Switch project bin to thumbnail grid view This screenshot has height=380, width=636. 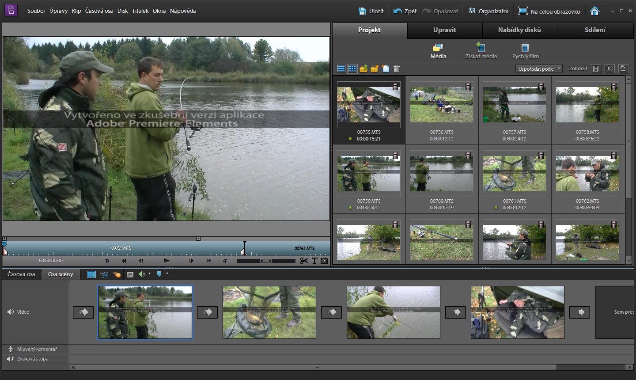[x=352, y=68]
